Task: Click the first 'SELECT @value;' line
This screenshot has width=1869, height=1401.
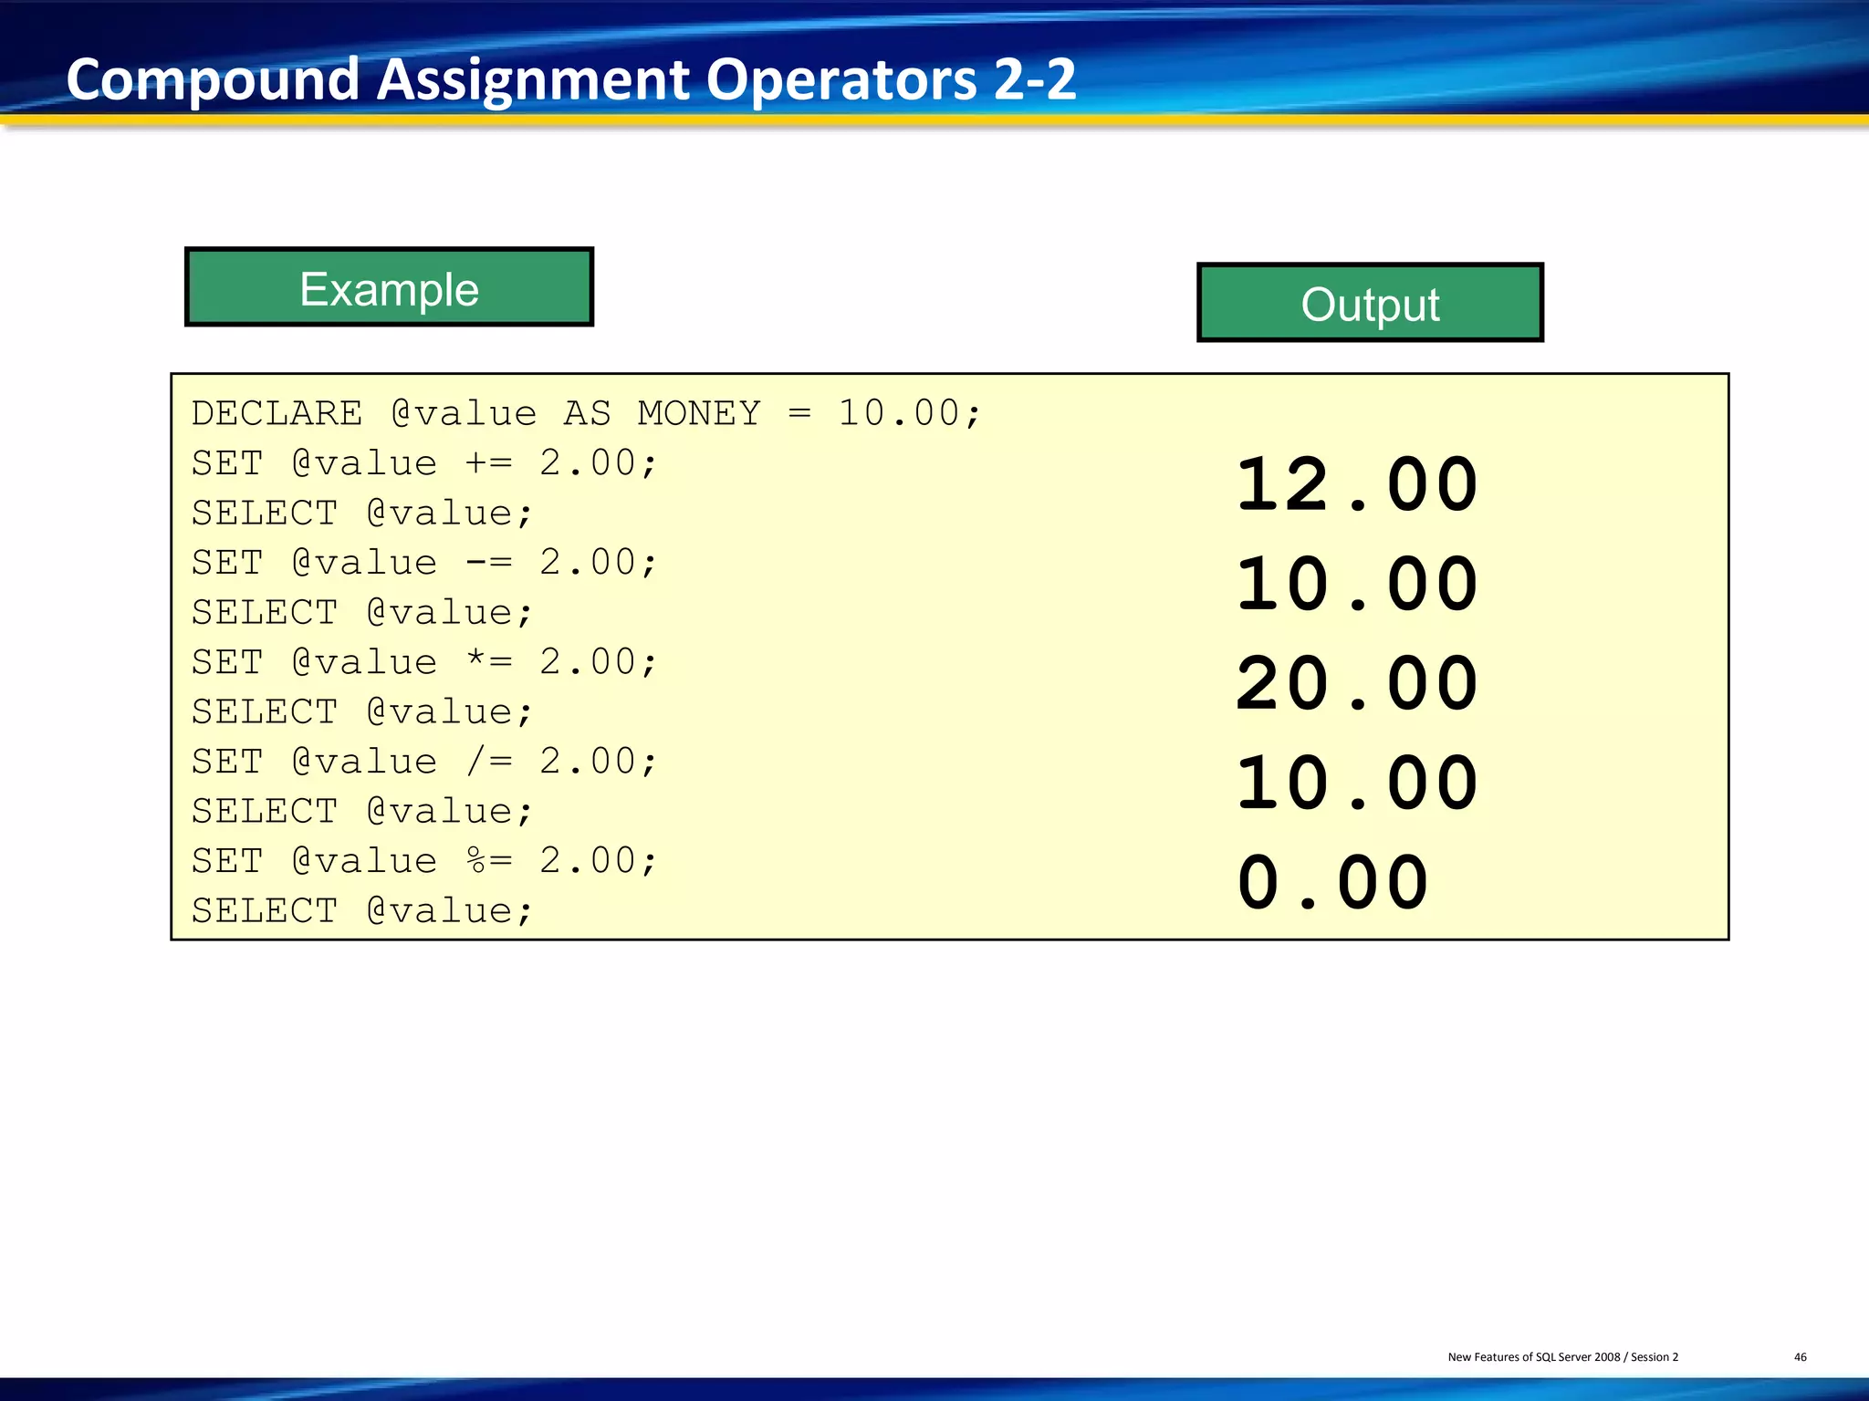Action: click(362, 514)
